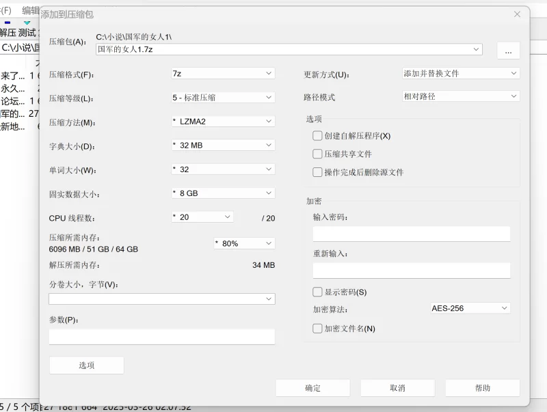This screenshot has height=412, width=547.
Task: Open the CPU 线程数 dropdown
Action: [x=202, y=217]
